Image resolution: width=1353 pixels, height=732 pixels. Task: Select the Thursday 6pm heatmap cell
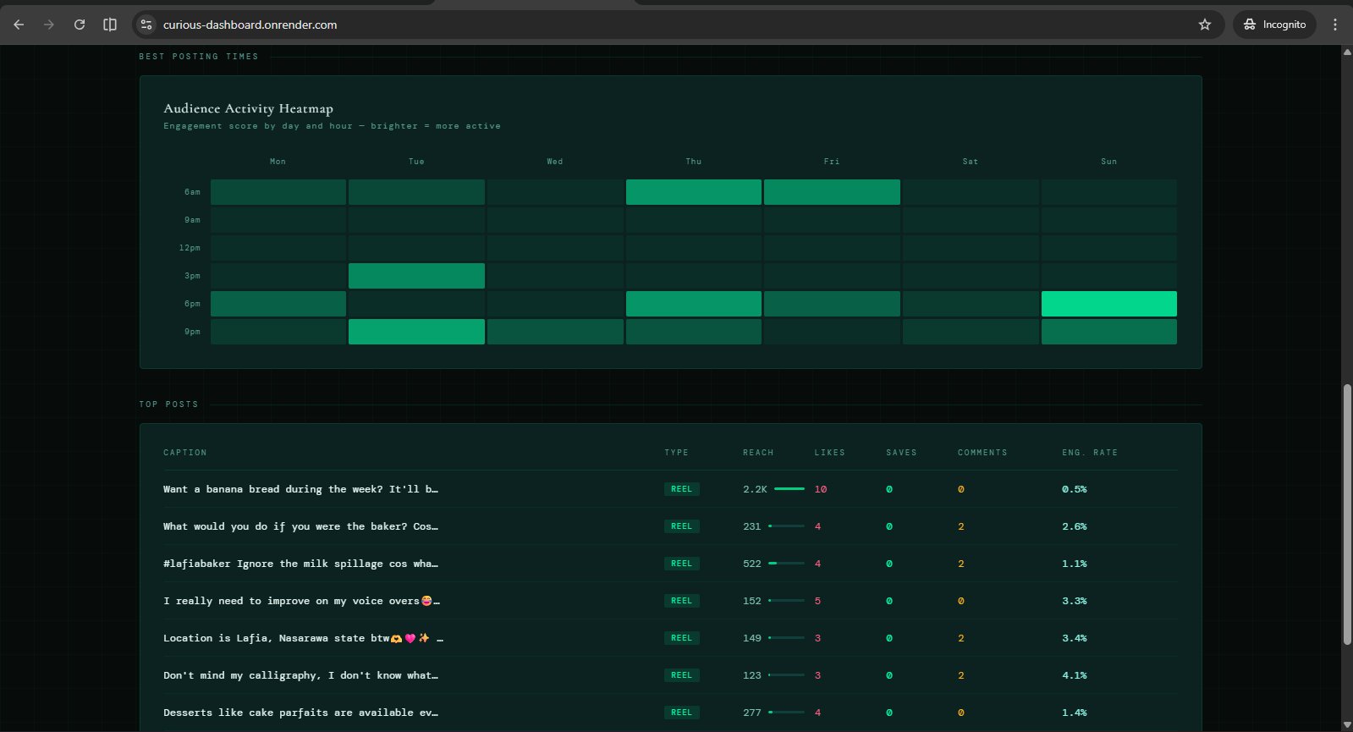[693, 304]
